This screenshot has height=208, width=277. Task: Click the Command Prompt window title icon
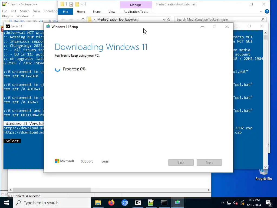8,26
